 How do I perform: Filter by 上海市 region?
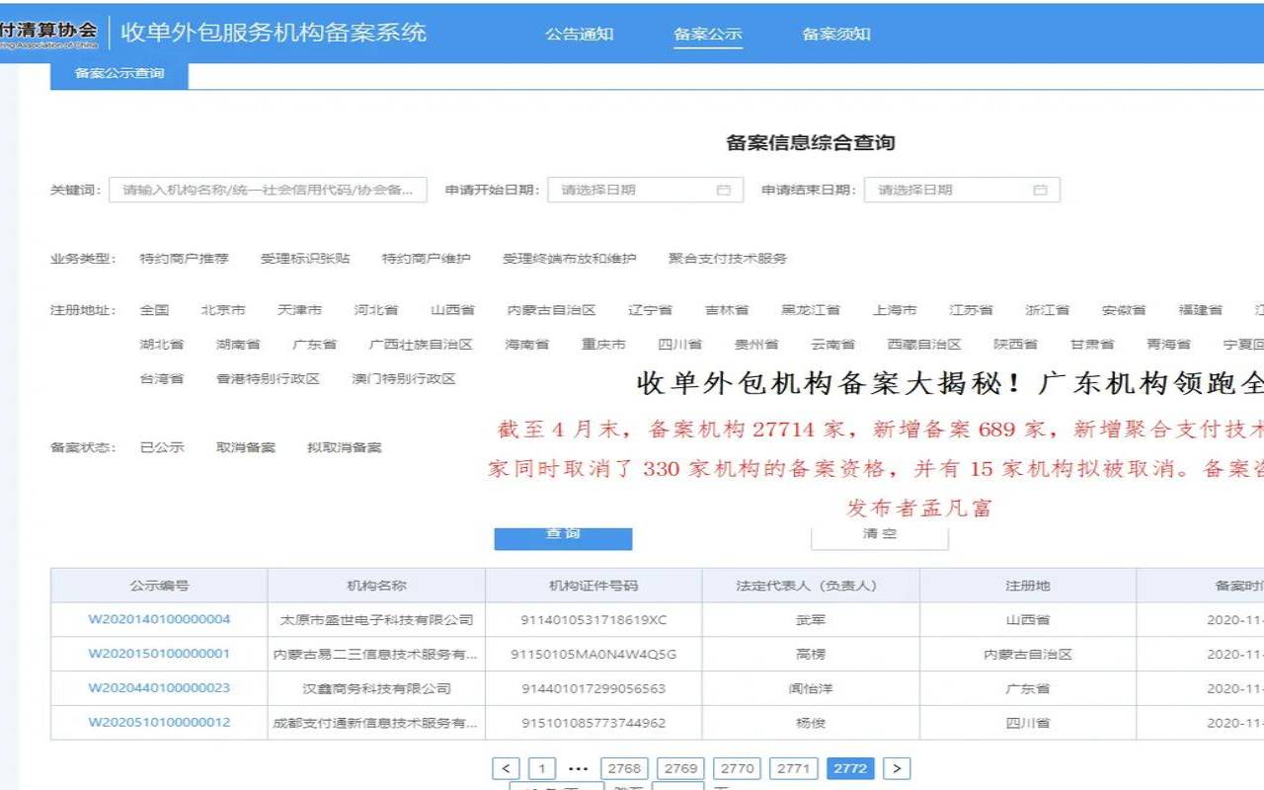[895, 310]
